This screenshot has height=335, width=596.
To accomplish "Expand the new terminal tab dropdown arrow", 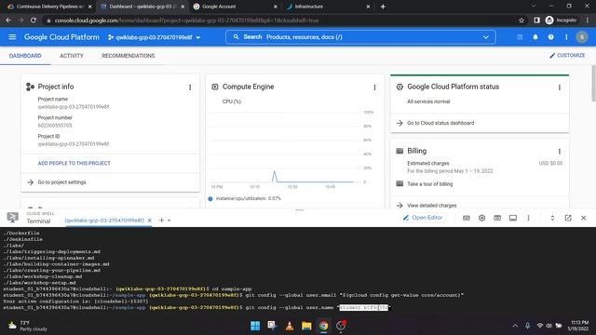I will point(169,221).
